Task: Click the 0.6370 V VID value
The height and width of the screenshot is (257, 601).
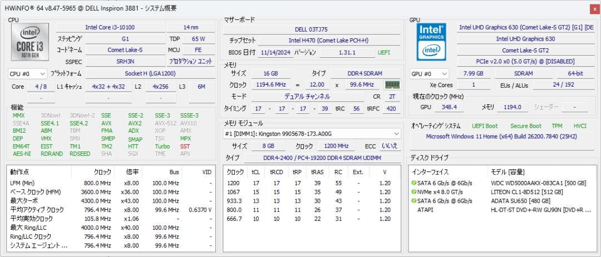Action: pos(200,210)
